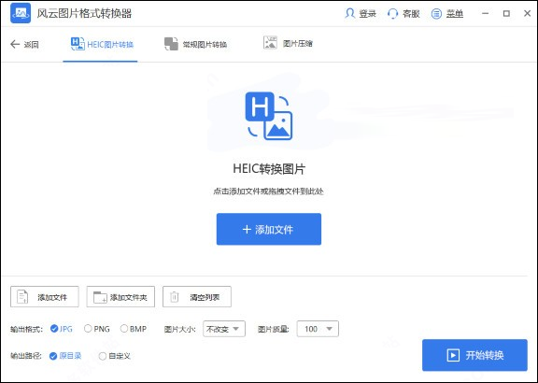Click the HEIC图片转换 tab icon

[78, 44]
